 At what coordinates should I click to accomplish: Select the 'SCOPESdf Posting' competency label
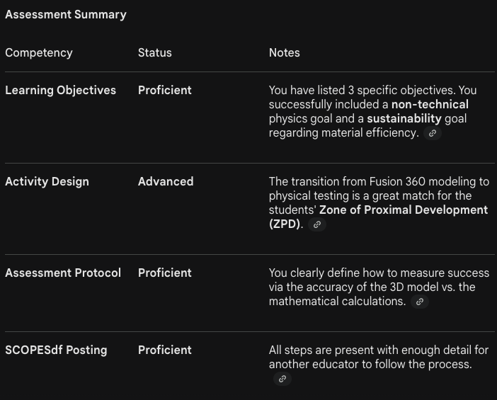56,350
